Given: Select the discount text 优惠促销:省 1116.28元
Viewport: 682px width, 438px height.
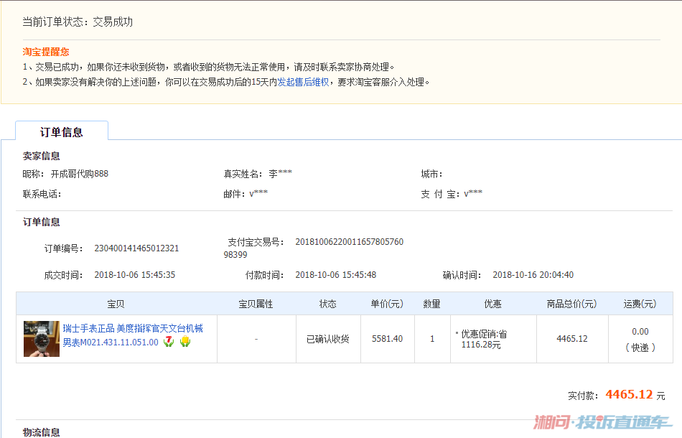Looking at the screenshot, I should click(484, 339).
